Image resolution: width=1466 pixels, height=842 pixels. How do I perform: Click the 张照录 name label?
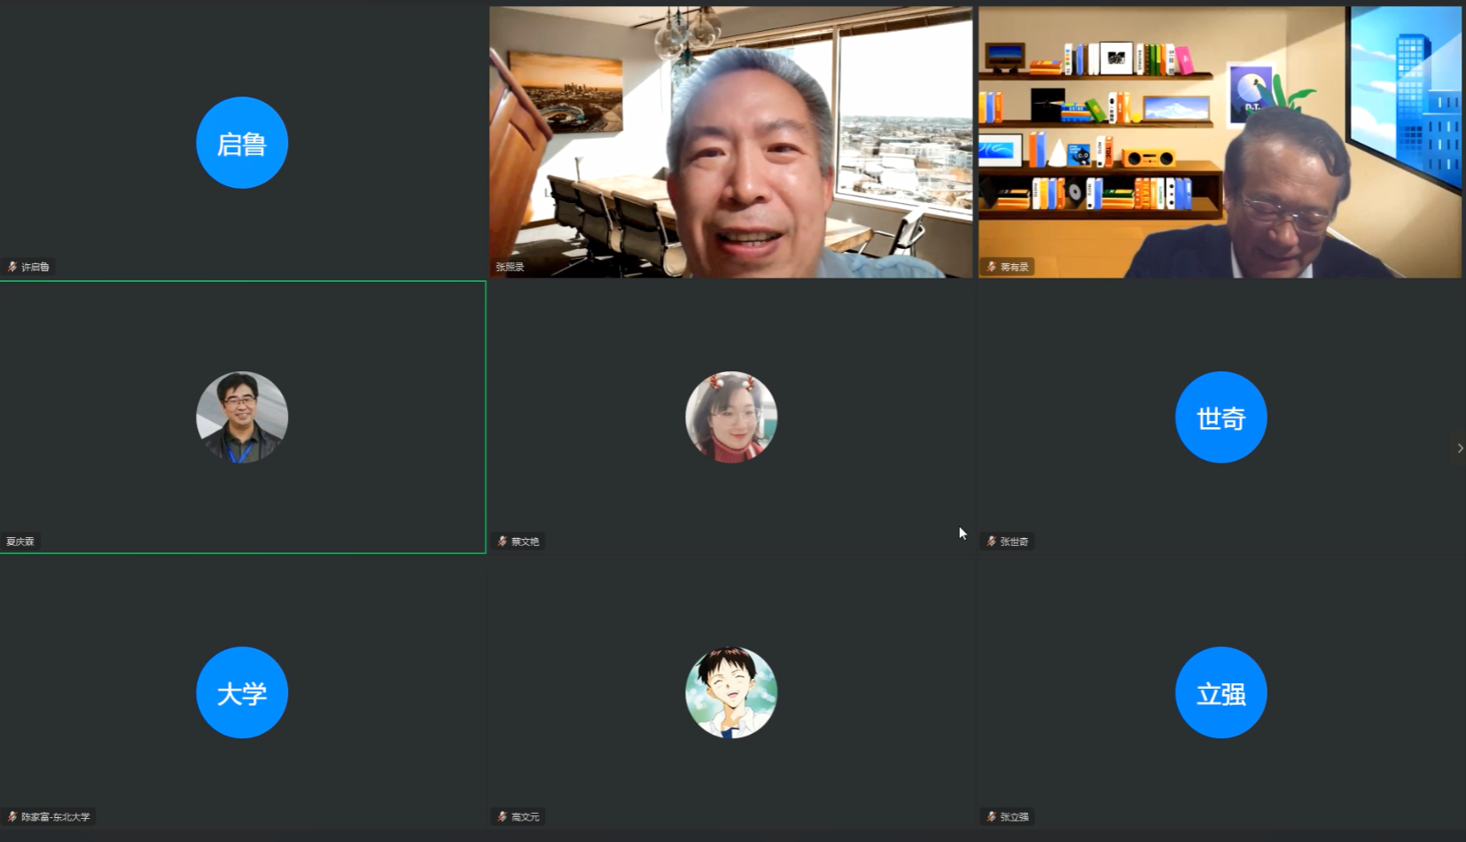(x=510, y=267)
